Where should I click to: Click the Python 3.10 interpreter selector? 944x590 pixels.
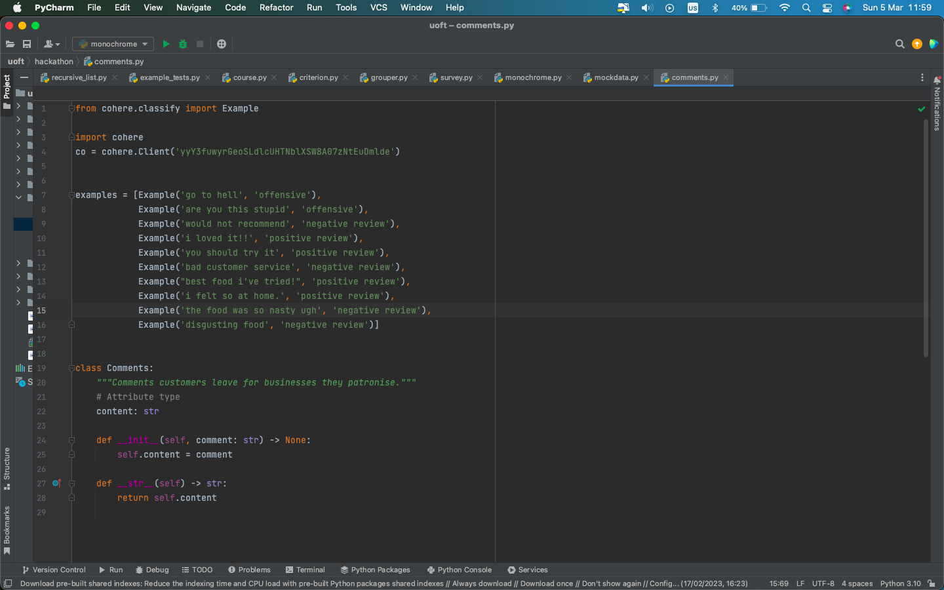900,583
